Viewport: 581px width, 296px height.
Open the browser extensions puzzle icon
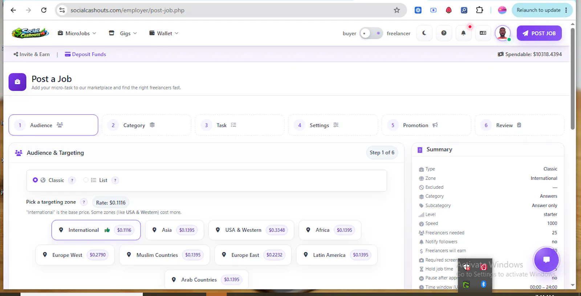(x=480, y=10)
